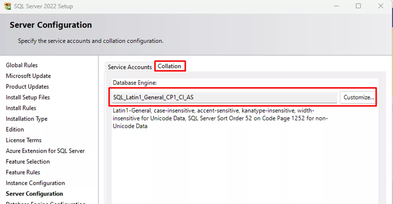
Task: Select Product Updates step
Action: [x=27, y=87]
